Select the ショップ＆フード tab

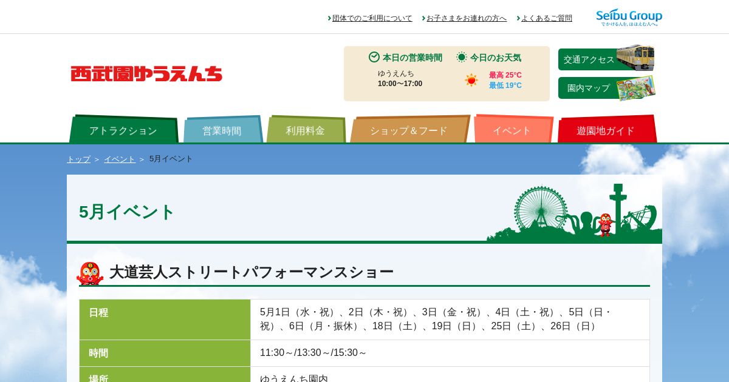(409, 129)
